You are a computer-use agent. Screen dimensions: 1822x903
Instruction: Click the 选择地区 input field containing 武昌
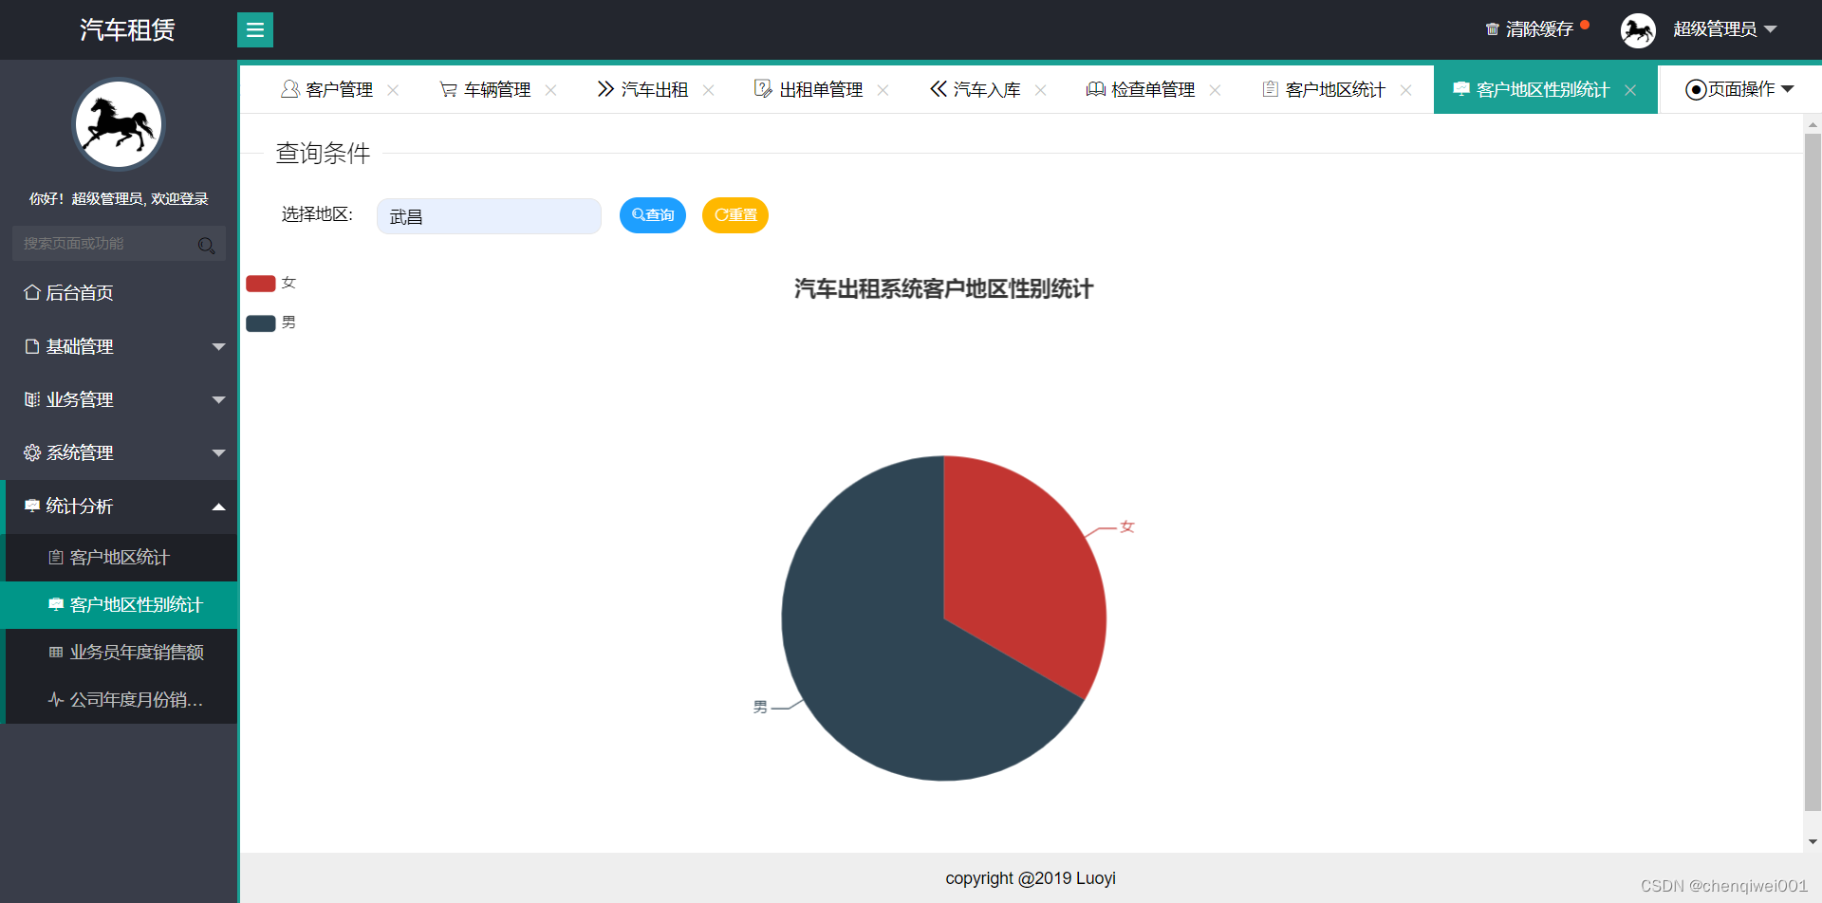tap(489, 215)
